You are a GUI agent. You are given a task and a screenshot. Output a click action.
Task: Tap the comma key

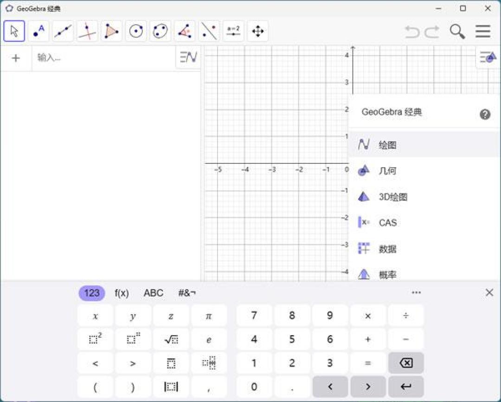pyautogui.click(x=209, y=387)
